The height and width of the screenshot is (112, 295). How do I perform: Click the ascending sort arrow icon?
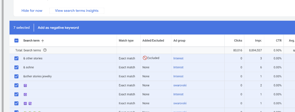tap(43, 41)
